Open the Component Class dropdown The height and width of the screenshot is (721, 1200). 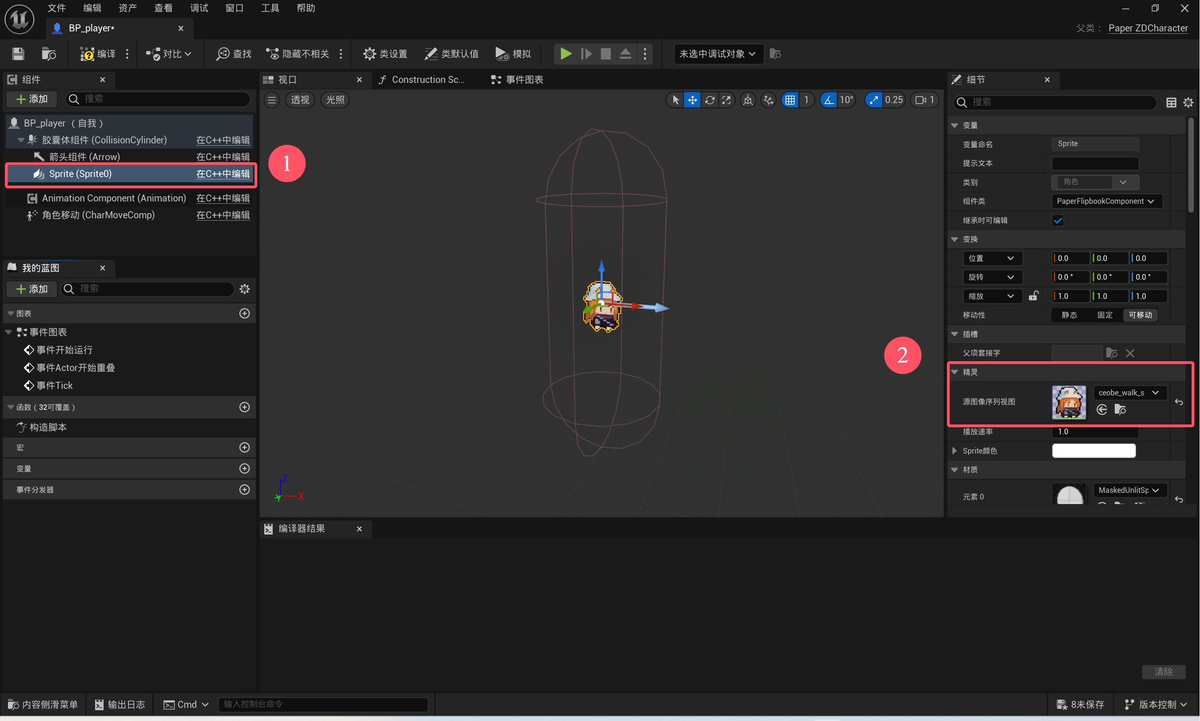click(1107, 201)
